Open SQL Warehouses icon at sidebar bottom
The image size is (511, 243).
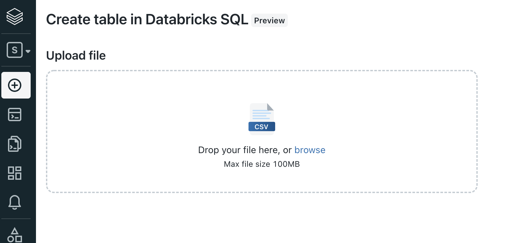15,235
